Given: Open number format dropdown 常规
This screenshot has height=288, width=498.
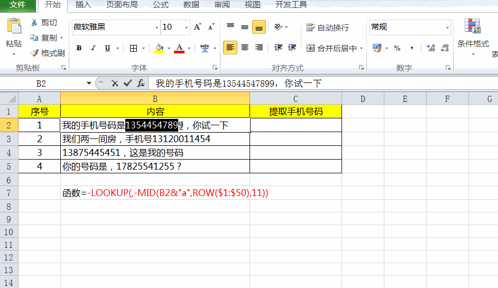Looking at the screenshot, I should pyautogui.click(x=447, y=27).
